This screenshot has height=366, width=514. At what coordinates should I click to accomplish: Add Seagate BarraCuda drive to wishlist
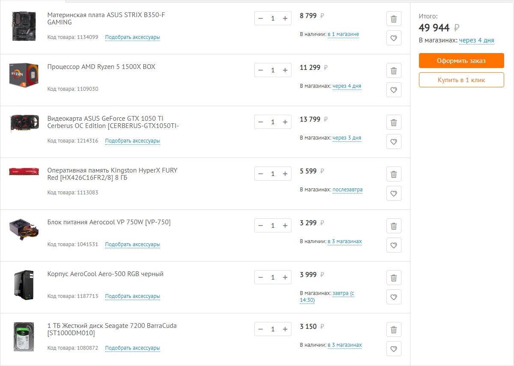[394, 349]
